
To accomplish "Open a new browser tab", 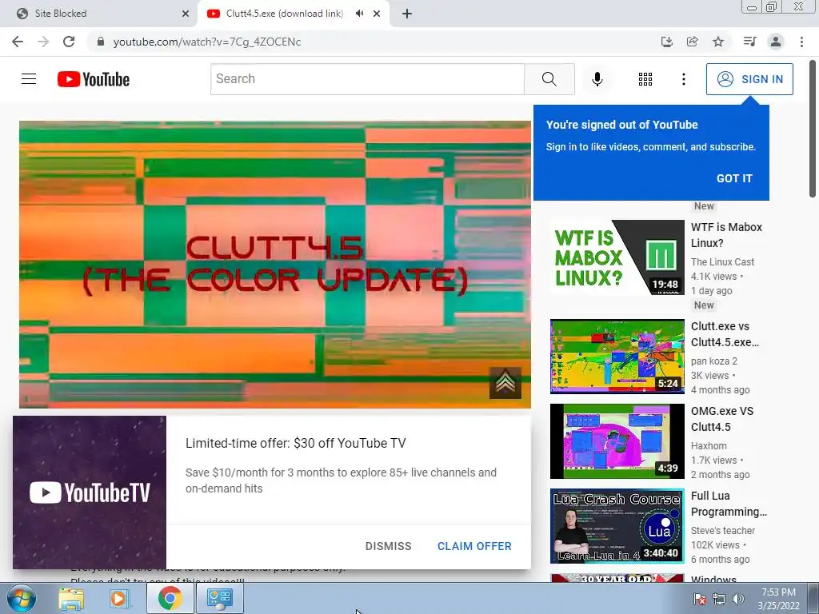I will [407, 14].
